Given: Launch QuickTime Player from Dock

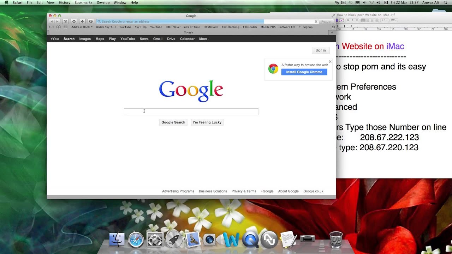Looking at the screenshot, I should coord(250,240).
